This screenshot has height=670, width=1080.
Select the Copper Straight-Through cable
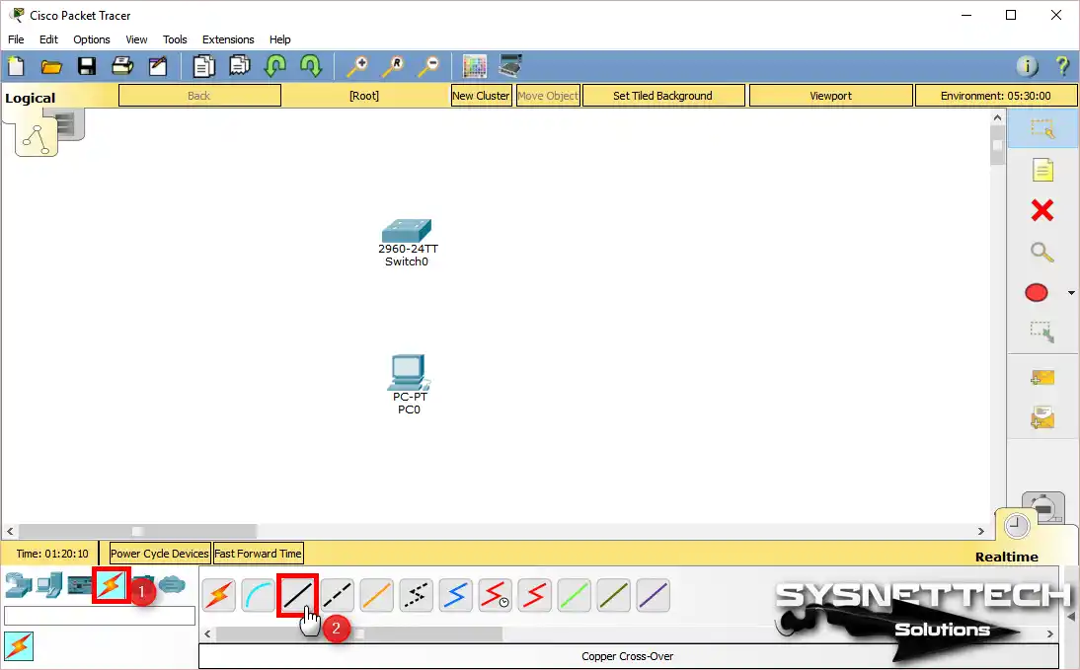pyautogui.click(x=297, y=595)
